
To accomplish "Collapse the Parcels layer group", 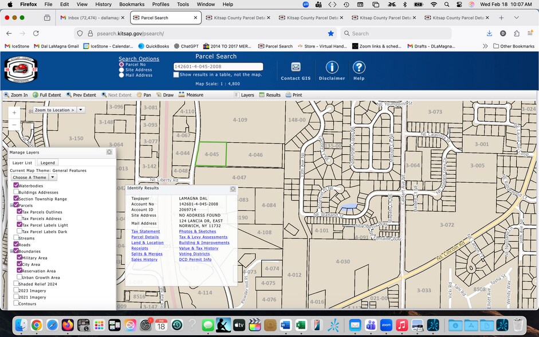I will click(x=11, y=205).
